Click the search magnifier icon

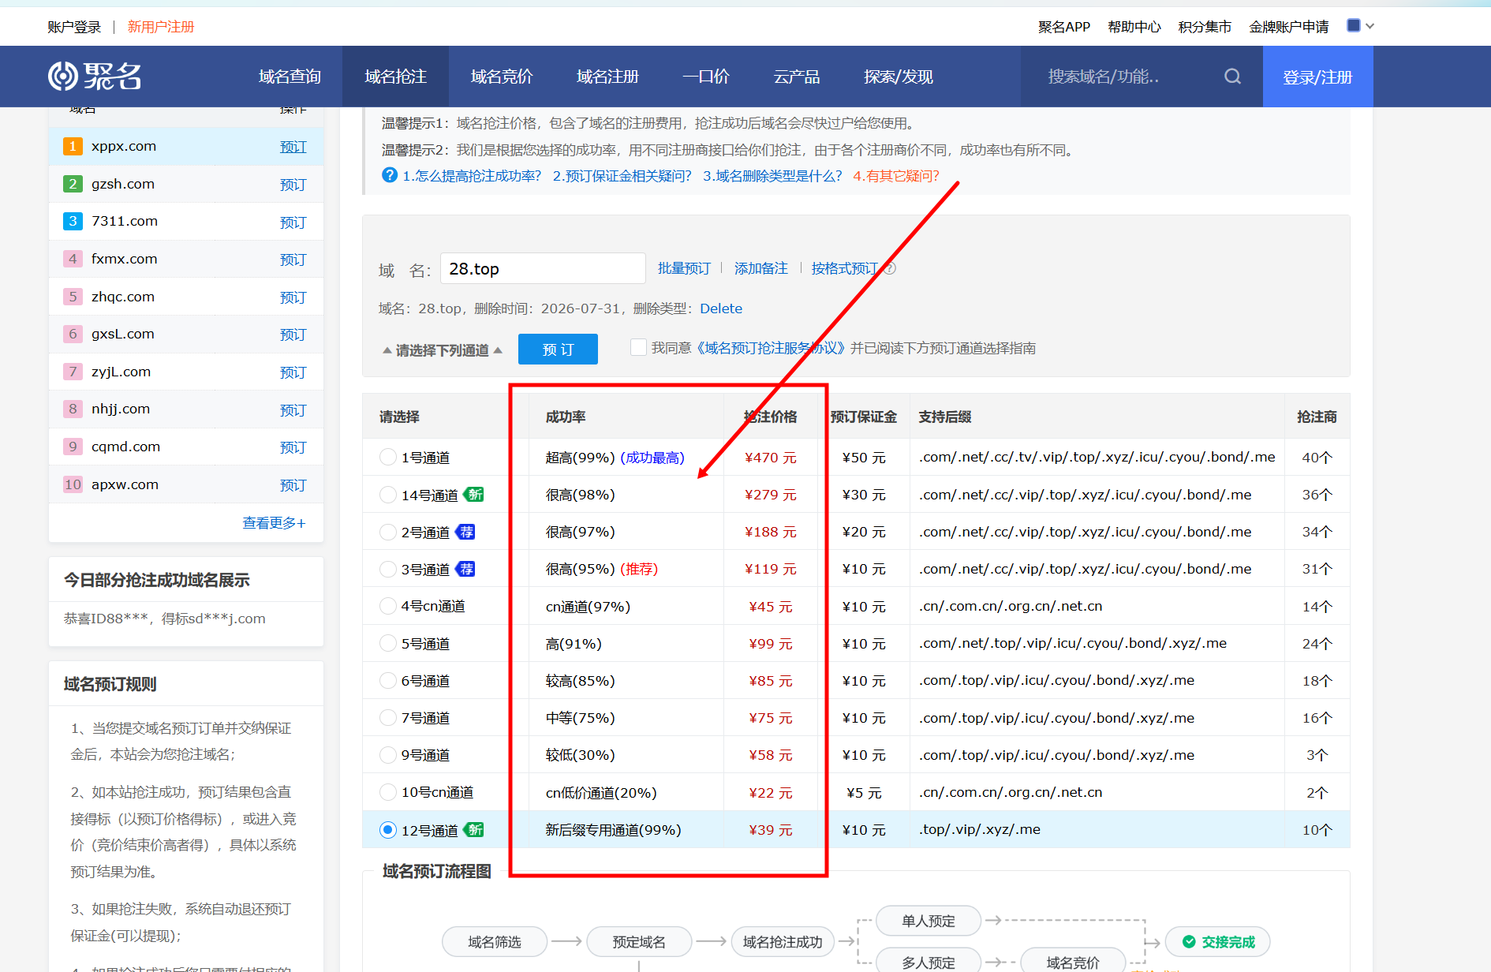pyautogui.click(x=1232, y=77)
